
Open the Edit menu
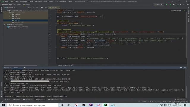(x=11, y=1)
